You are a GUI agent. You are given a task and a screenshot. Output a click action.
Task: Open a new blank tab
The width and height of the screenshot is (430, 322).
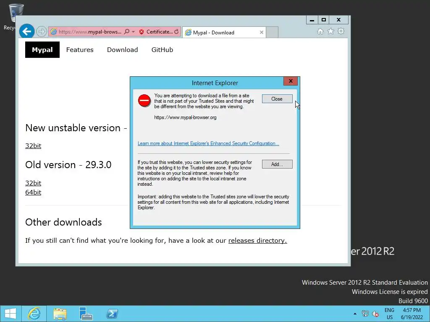click(x=272, y=32)
